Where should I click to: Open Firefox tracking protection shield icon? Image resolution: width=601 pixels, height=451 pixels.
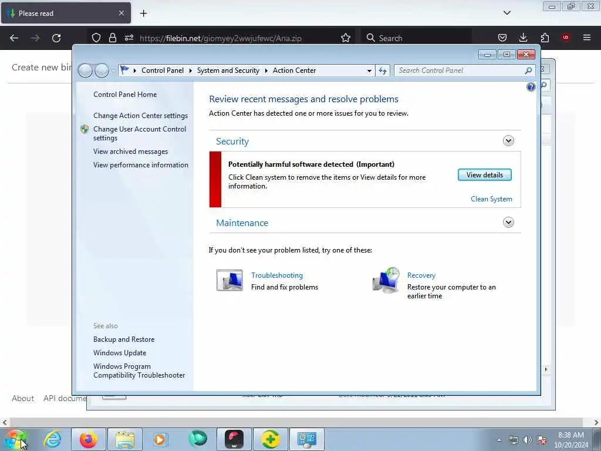[96, 38]
